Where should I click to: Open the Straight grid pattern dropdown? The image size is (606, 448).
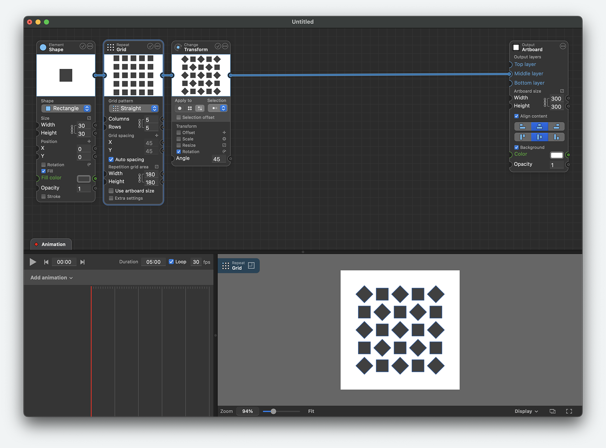coord(134,109)
